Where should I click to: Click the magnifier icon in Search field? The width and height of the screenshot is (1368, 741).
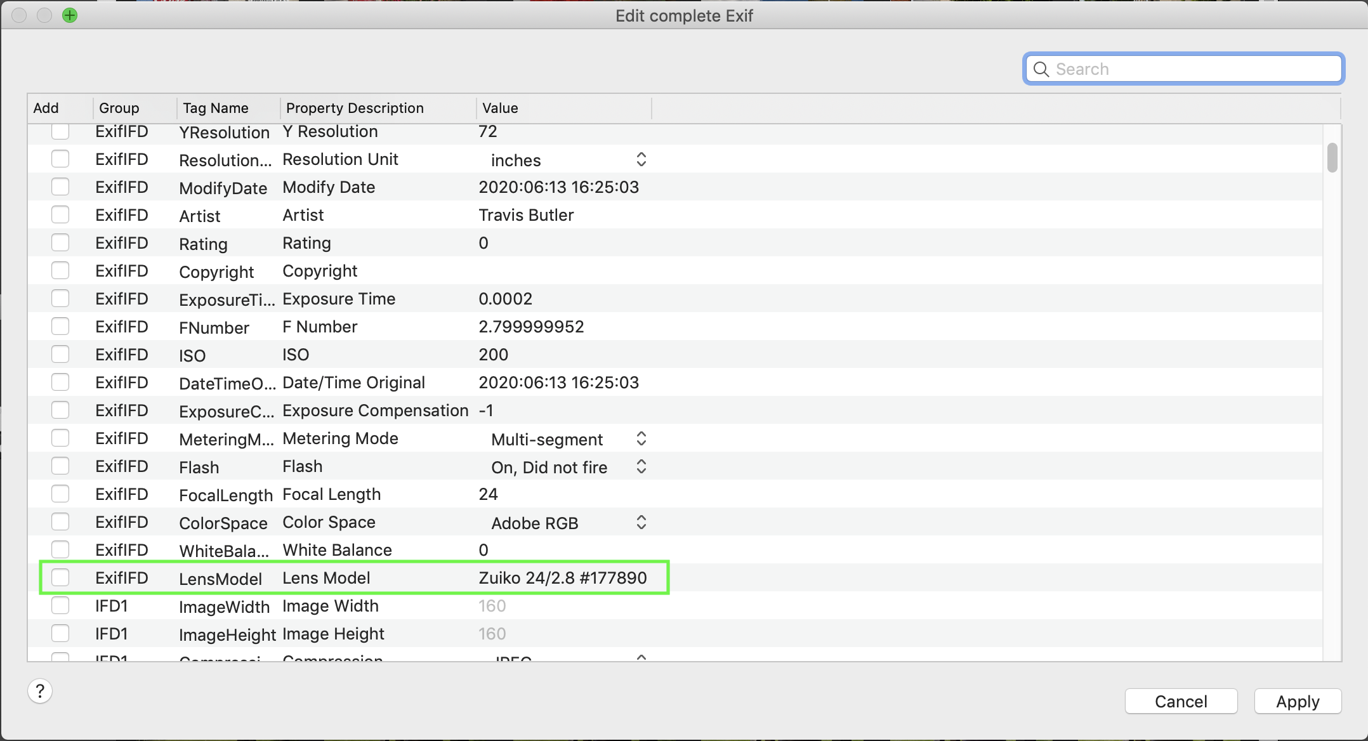(1041, 69)
